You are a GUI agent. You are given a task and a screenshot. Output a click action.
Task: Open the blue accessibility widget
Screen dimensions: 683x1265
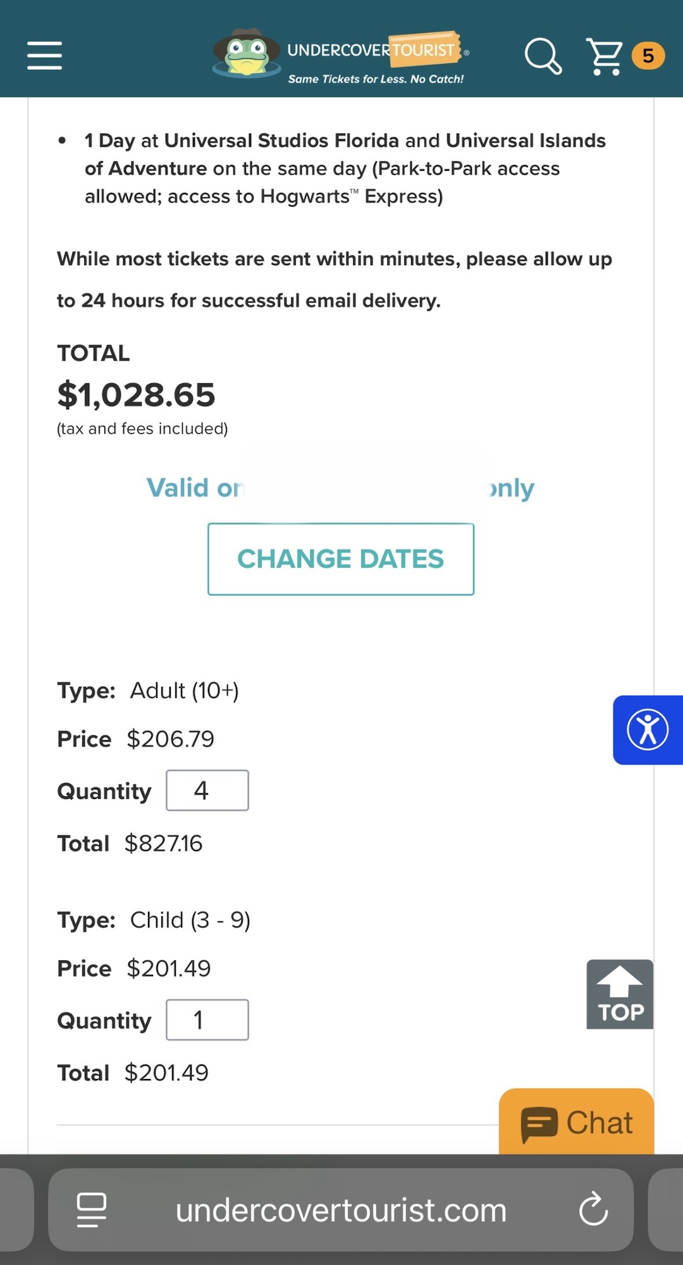648,730
